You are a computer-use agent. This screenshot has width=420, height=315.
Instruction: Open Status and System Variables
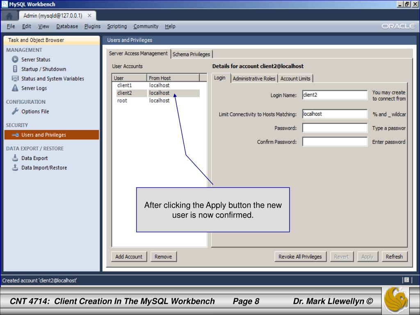(52, 78)
